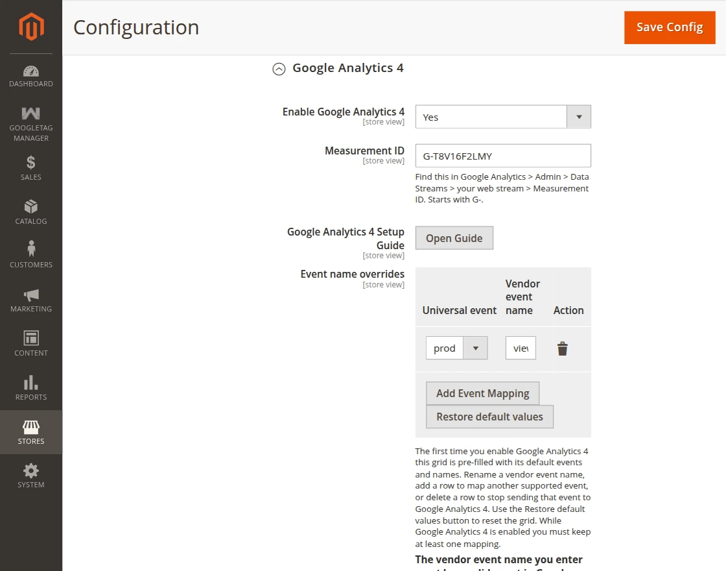Click the Google Analytics 4 section title
The image size is (726, 571).
click(347, 68)
